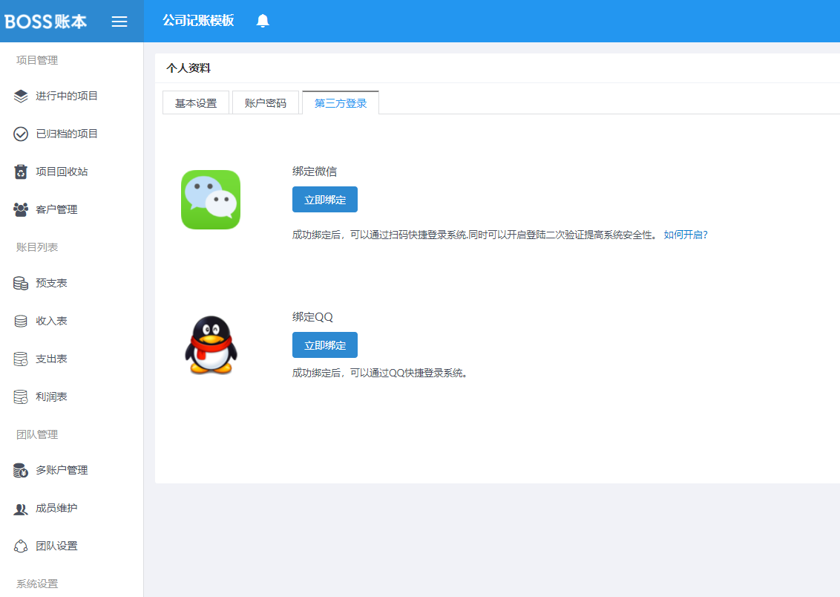The height and width of the screenshot is (597, 840).
Task: Click the 绑定QQ label
Action: point(313,317)
